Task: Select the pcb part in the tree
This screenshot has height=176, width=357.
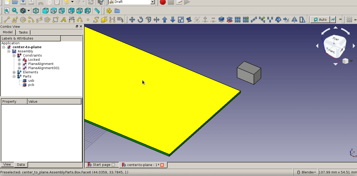Action: tap(31, 85)
